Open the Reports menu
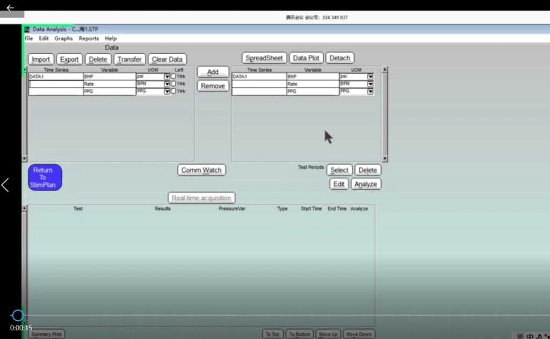550x339 pixels. 89,39
